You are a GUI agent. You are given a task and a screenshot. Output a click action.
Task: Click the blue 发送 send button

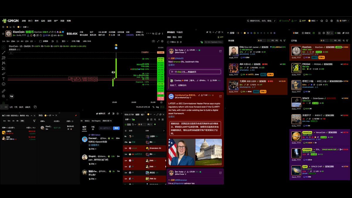click(116, 128)
